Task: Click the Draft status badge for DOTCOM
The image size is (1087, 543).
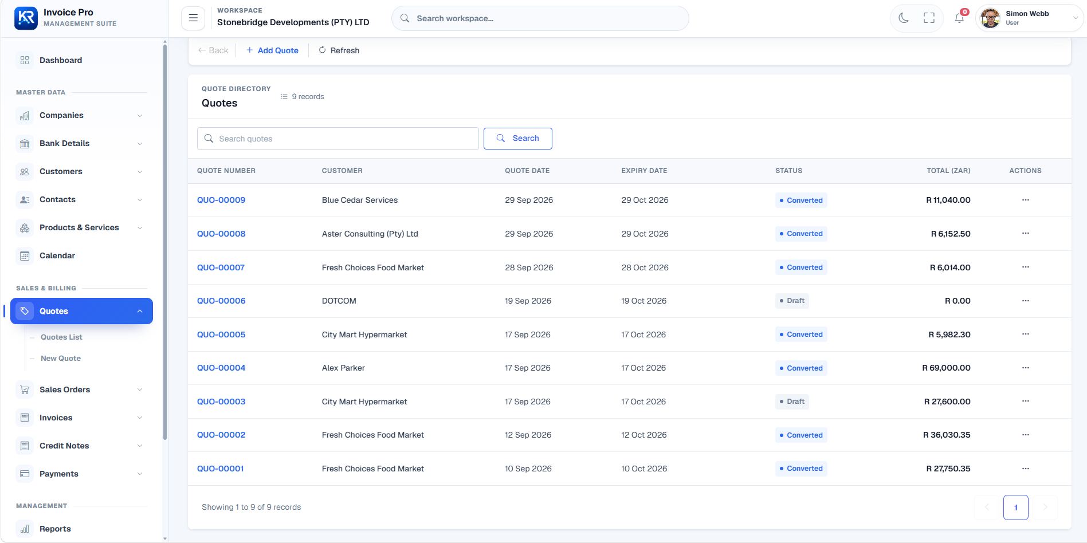Action: 792,301
